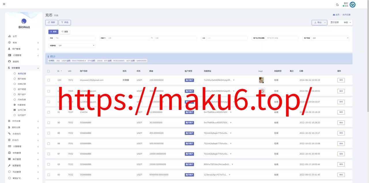The height and width of the screenshot is (183, 369).
Task: Click the home icon in breadcrumb
Action: coord(334,15)
